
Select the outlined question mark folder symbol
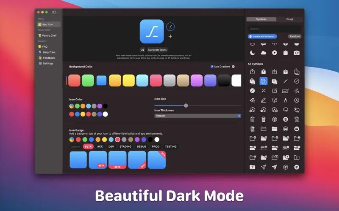[297, 157]
